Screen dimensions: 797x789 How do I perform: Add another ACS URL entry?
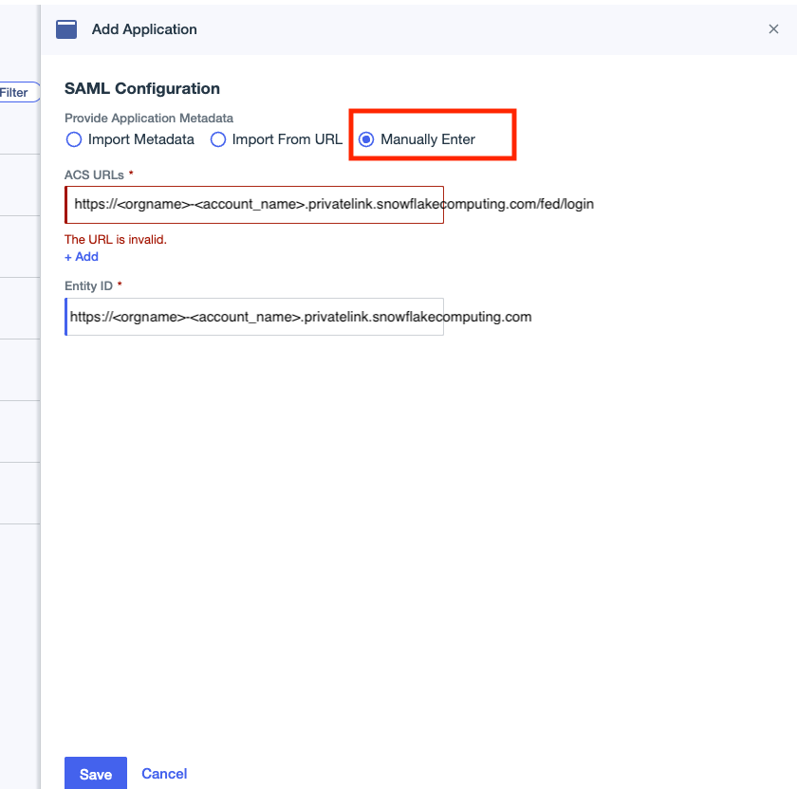pyautogui.click(x=81, y=256)
